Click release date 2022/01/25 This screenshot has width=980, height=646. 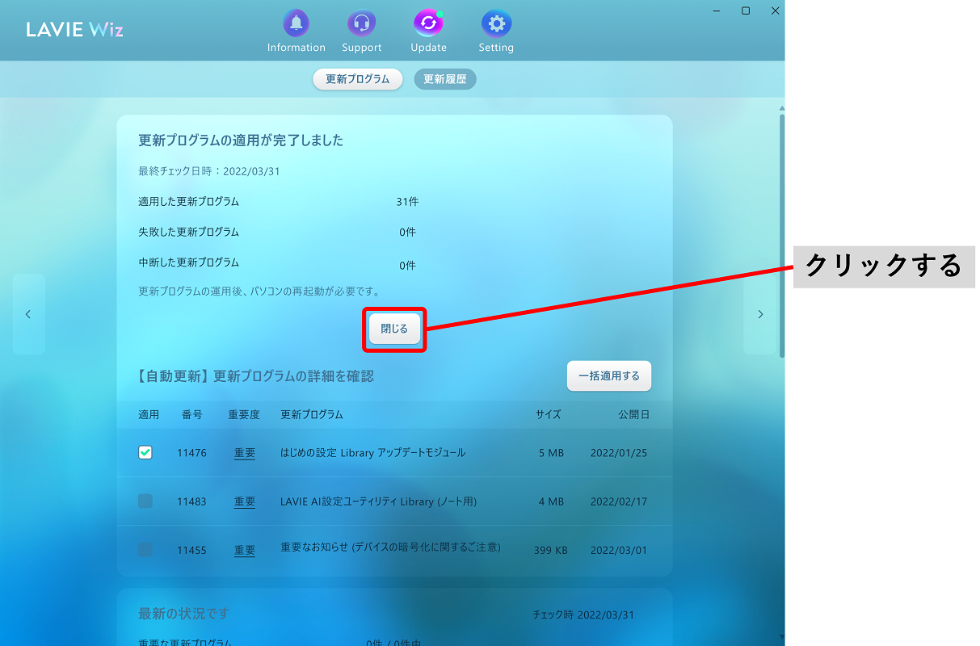(x=619, y=454)
